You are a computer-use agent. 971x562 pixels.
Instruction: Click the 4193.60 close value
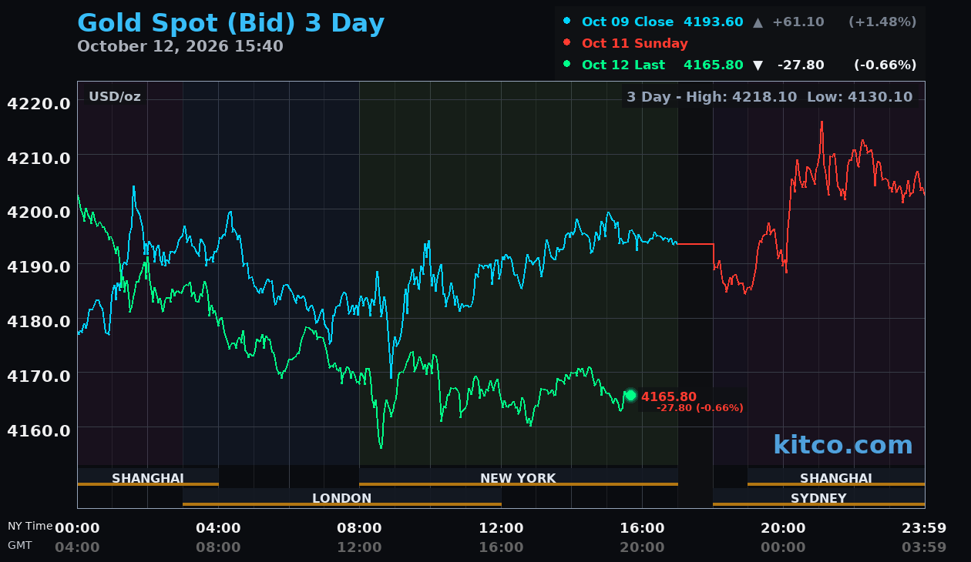pyautogui.click(x=714, y=22)
